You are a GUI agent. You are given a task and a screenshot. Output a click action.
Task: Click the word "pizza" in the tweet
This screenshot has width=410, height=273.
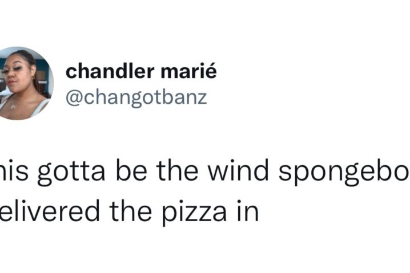pos(194,212)
